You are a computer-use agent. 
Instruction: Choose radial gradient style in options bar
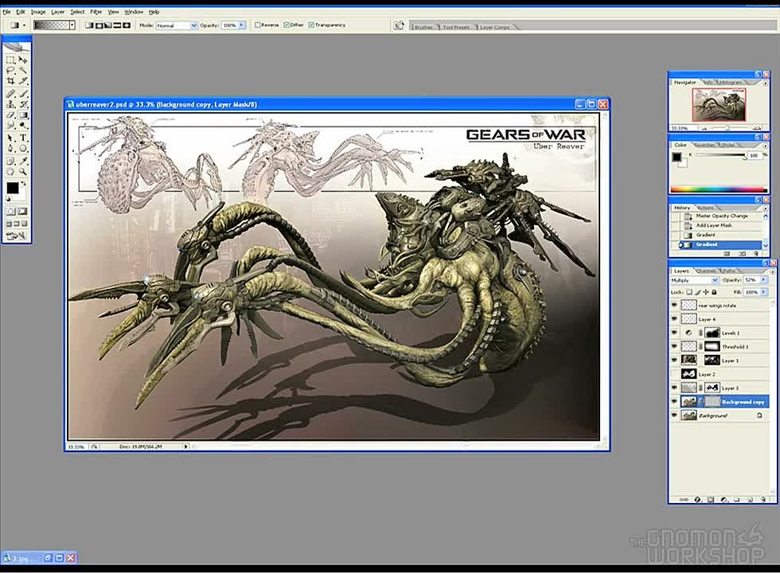pyautogui.click(x=99, y=25)
